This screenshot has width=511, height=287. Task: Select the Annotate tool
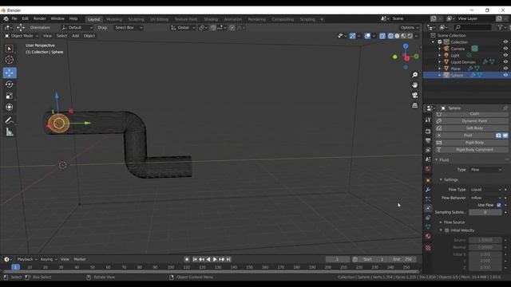(x=9, y=120)
